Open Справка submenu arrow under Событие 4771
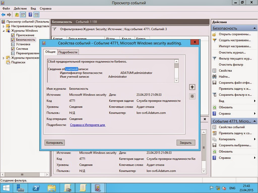The height and width of the screenshot is (193, 258). point(255,158)
